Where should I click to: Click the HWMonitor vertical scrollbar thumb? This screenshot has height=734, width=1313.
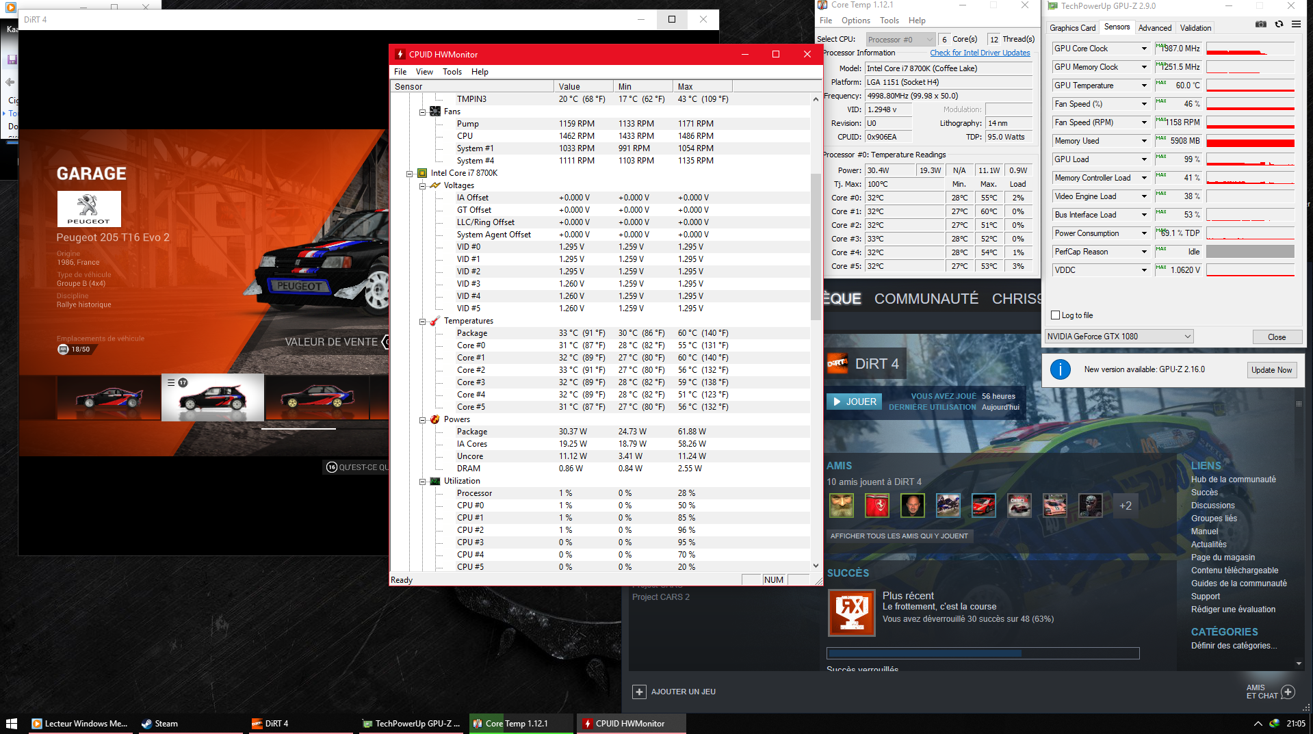pos(815,247)
